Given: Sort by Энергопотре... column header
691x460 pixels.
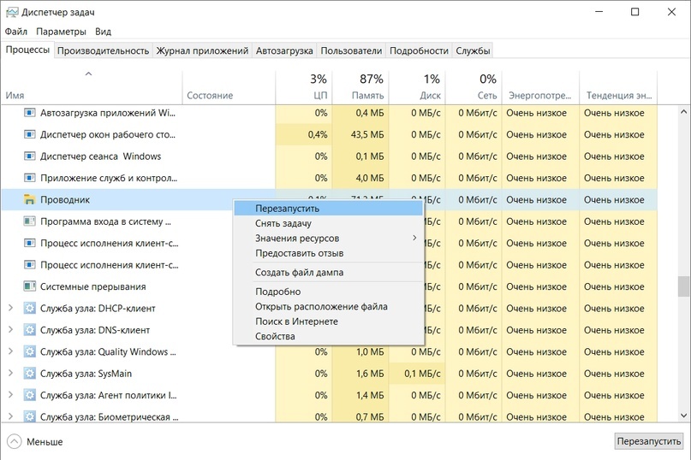Looking at the screenshot, I should 540,86.
